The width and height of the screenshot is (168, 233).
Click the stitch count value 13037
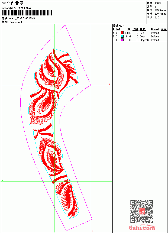(158, 3)
